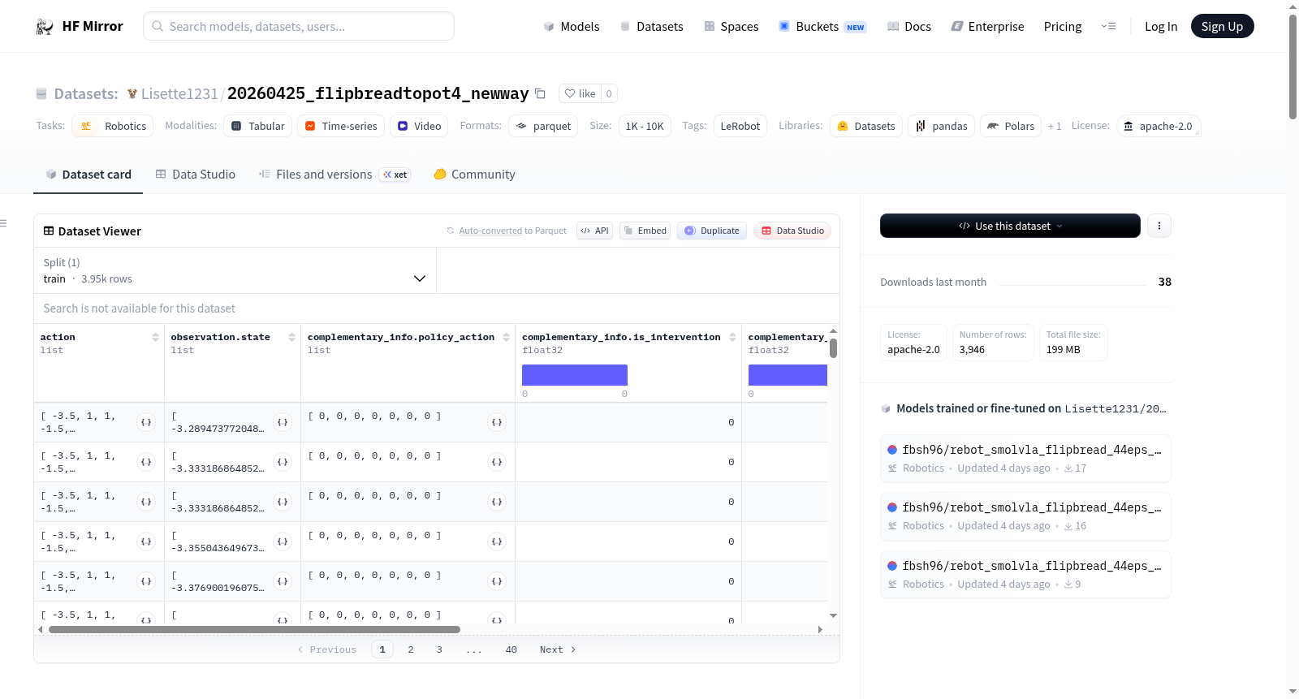Click the Log In link

(x=1161, y=27)
